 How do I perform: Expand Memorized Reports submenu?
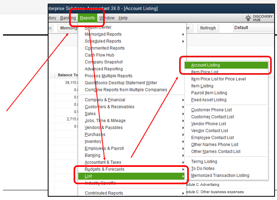point(131,34)
